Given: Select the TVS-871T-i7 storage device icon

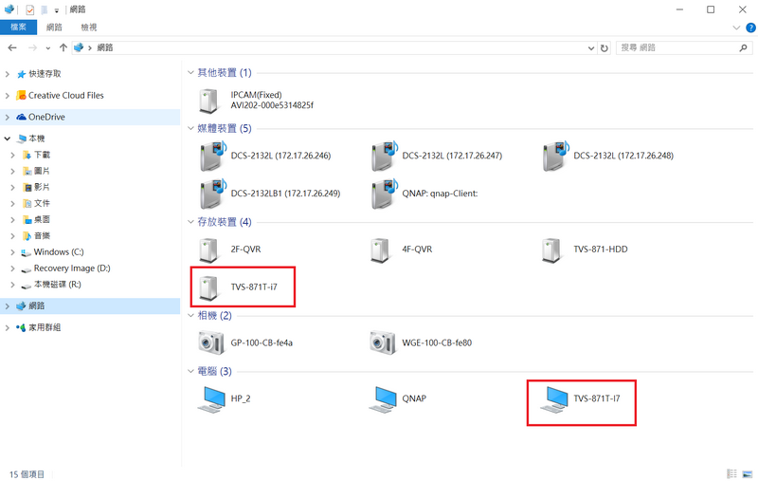Looking at the screenshot, I should click(x=208, y=287).
